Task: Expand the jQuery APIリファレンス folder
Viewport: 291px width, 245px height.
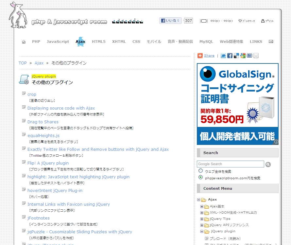Action: point(202,225)
